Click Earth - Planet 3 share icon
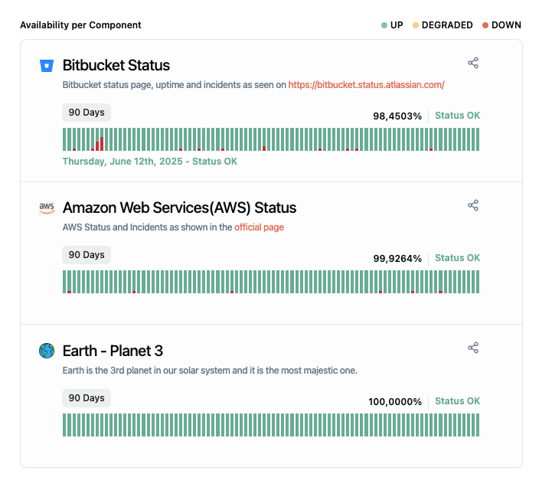The height and width of the screenshot is (487, 552). [473, 348]
